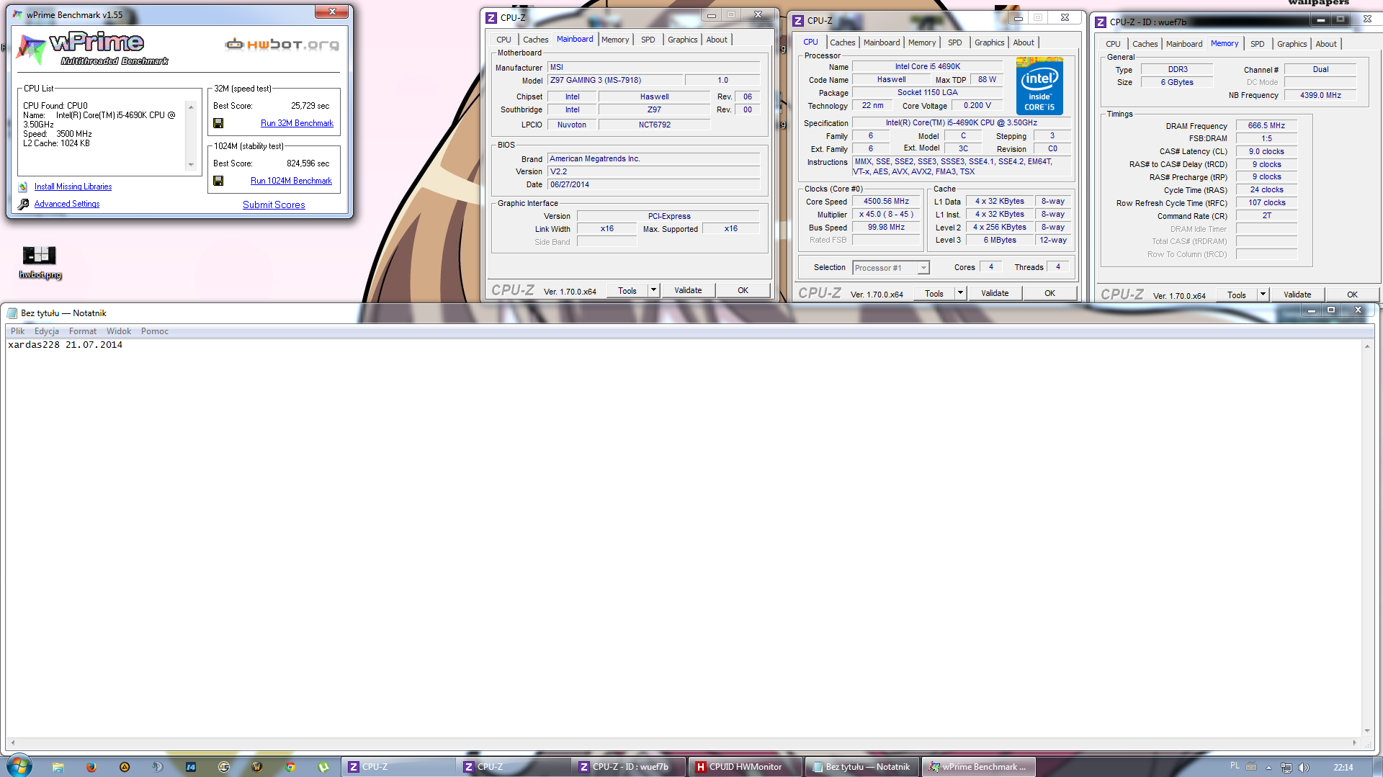
Task: Switch to SPD tab in Memory CPU-Z window
Action: (1257, 44)
